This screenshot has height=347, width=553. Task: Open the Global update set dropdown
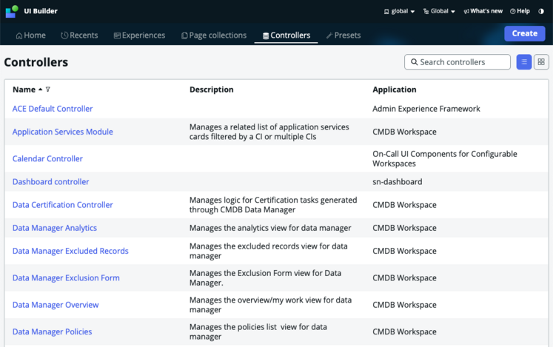pyautogui.click(x=439, y=11)
